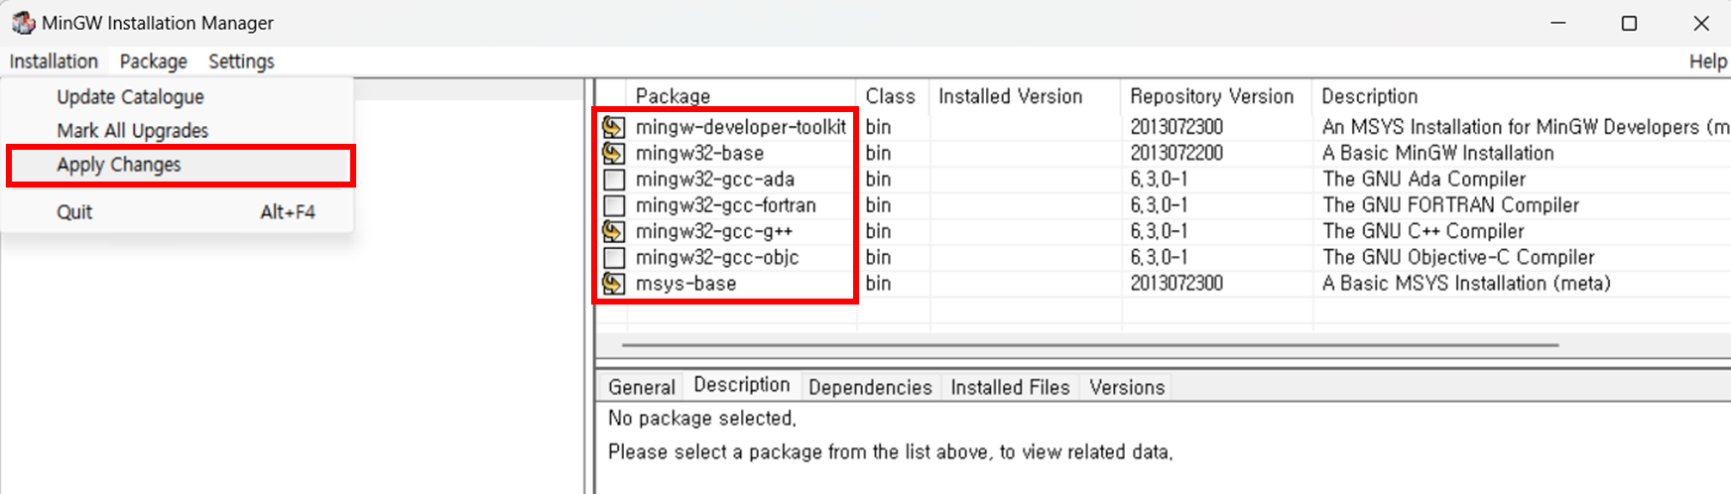Screen dimensions: 1731x494
Task: Choose Update Catalogue from the menu
Action: pyautogui.click(x=130, y=97)
